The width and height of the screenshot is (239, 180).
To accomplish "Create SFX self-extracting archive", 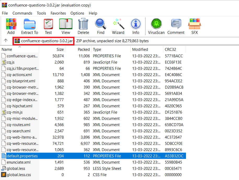I will 195,24.
